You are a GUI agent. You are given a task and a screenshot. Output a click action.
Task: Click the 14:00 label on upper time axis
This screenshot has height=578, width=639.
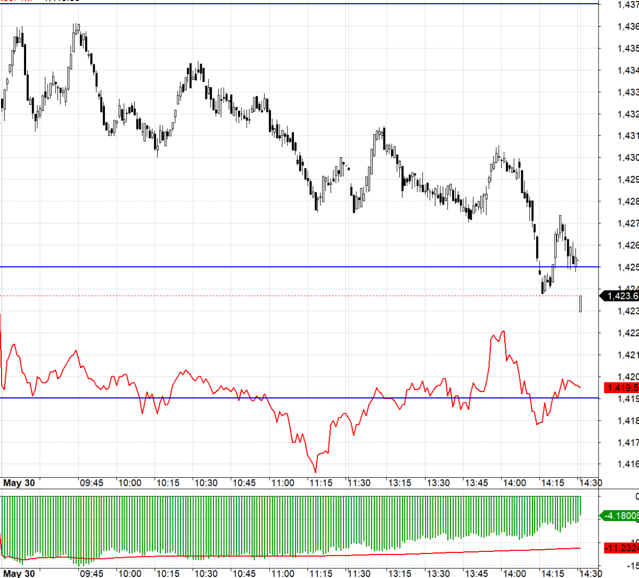coord(514,483)
